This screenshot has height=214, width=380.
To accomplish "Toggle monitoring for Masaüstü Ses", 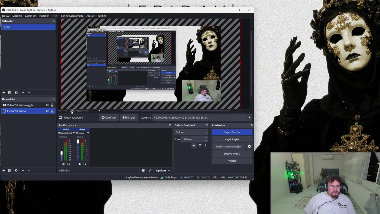I will 69,164.
